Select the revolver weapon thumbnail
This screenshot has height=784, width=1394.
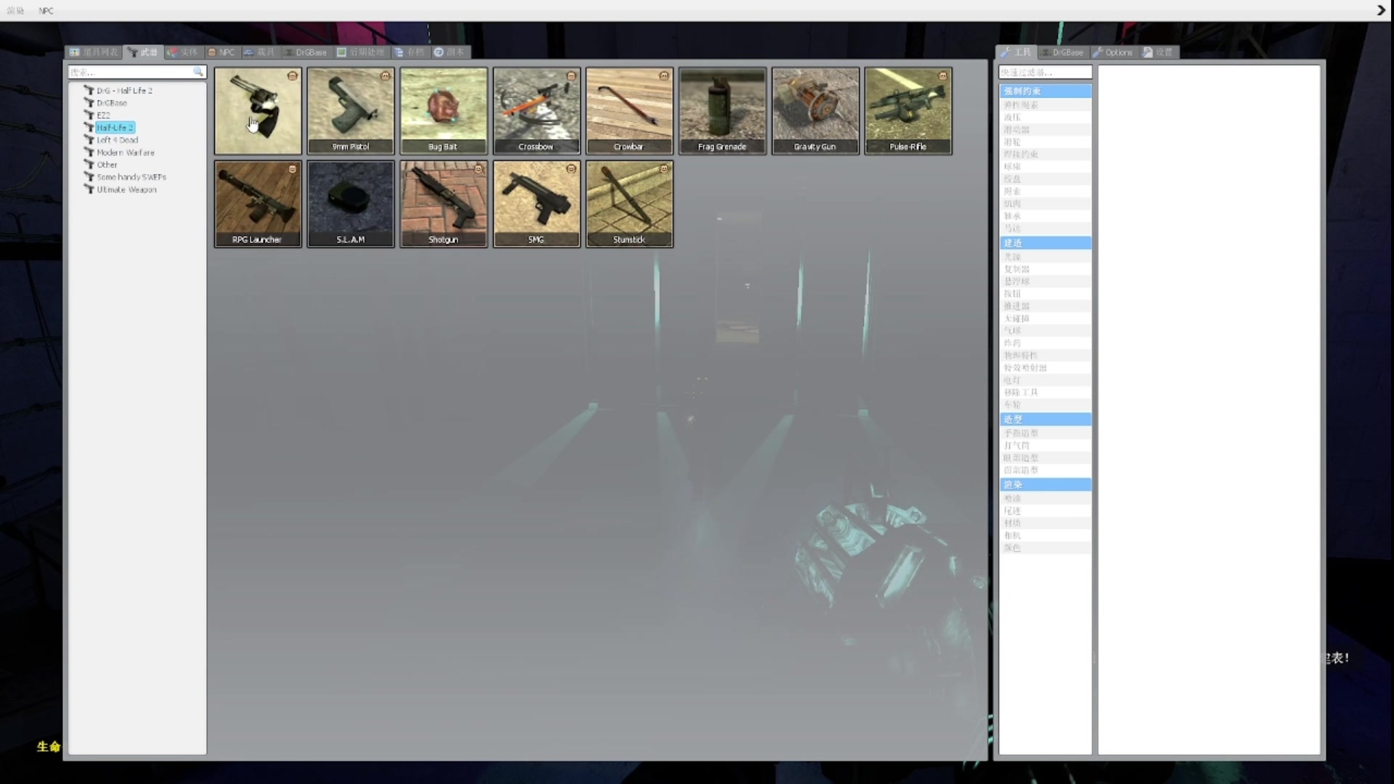[x=258, y=111]
